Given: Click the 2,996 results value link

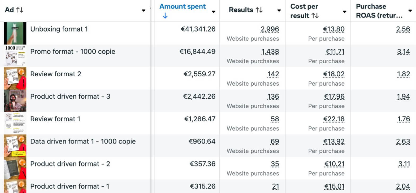Looking at the screenshot, I should tap(270, 29).
